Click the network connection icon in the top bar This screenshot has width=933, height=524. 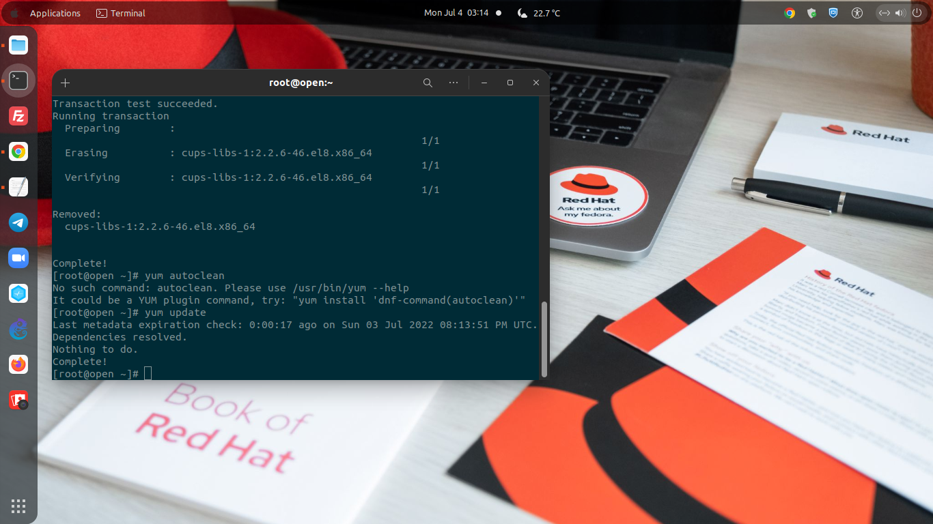click(x=885, y=13)
